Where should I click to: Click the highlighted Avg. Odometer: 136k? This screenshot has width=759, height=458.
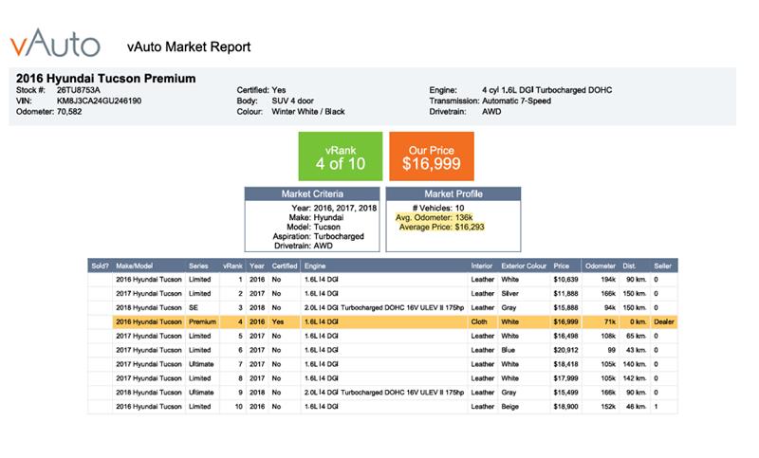[x=435, y=218]
